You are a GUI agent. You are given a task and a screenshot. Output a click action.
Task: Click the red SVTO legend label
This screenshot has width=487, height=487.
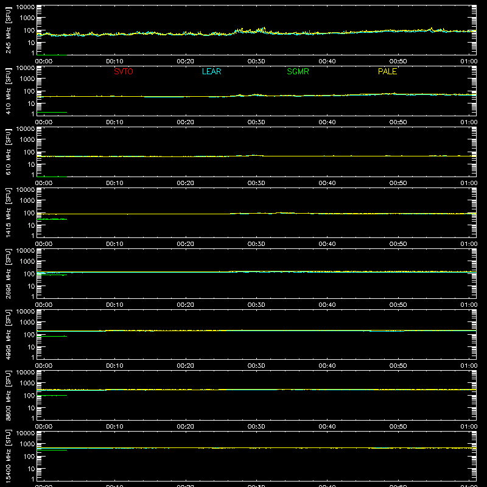(124, 71)
